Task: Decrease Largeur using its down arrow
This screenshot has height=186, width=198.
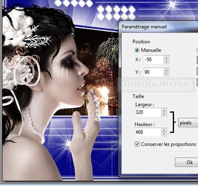Action: 164,115
